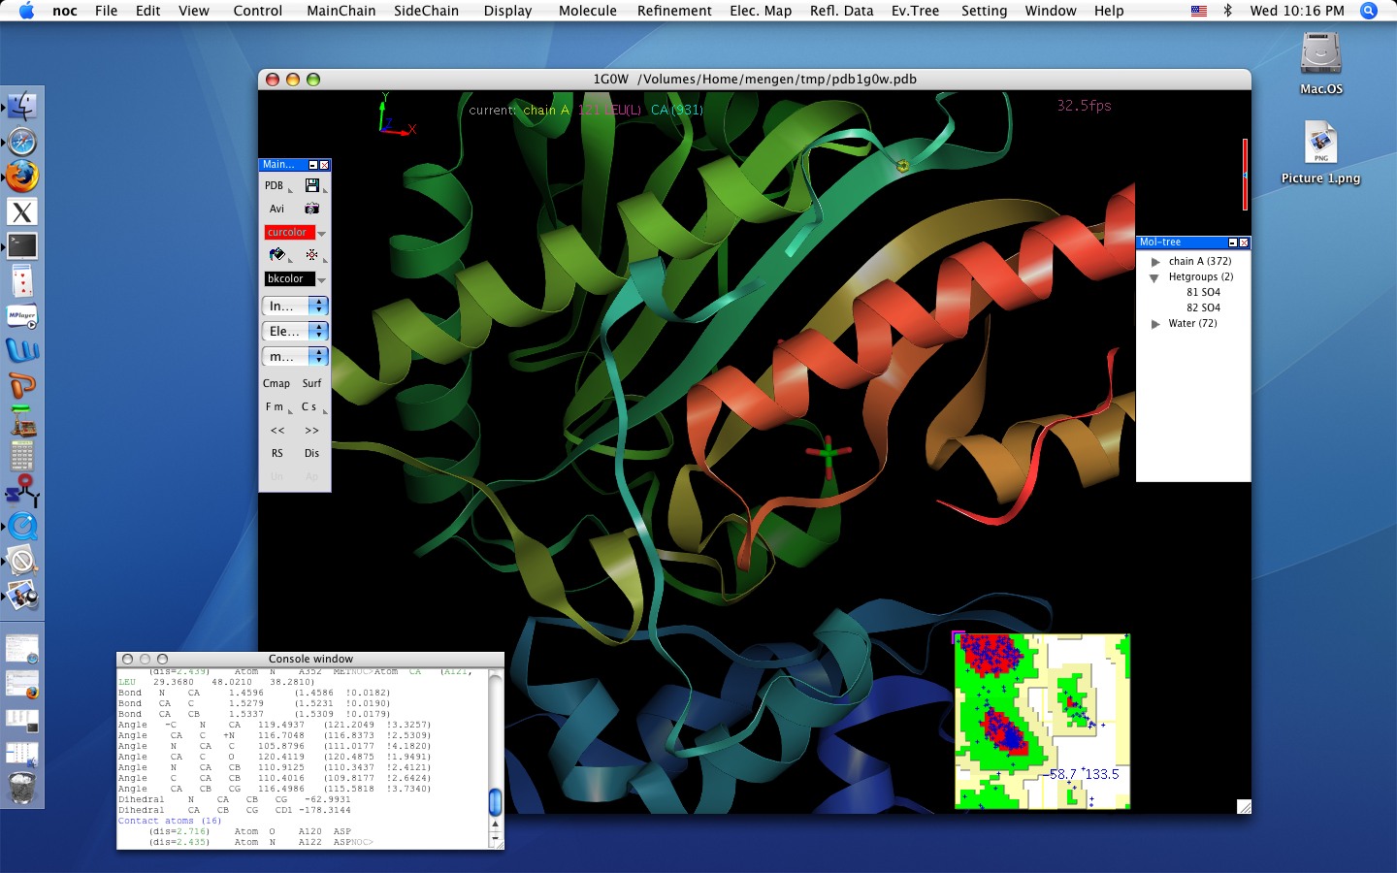Open Safari from the dock
The width and height of the screenshot is (1397, 873).
[x=22, y=142]
